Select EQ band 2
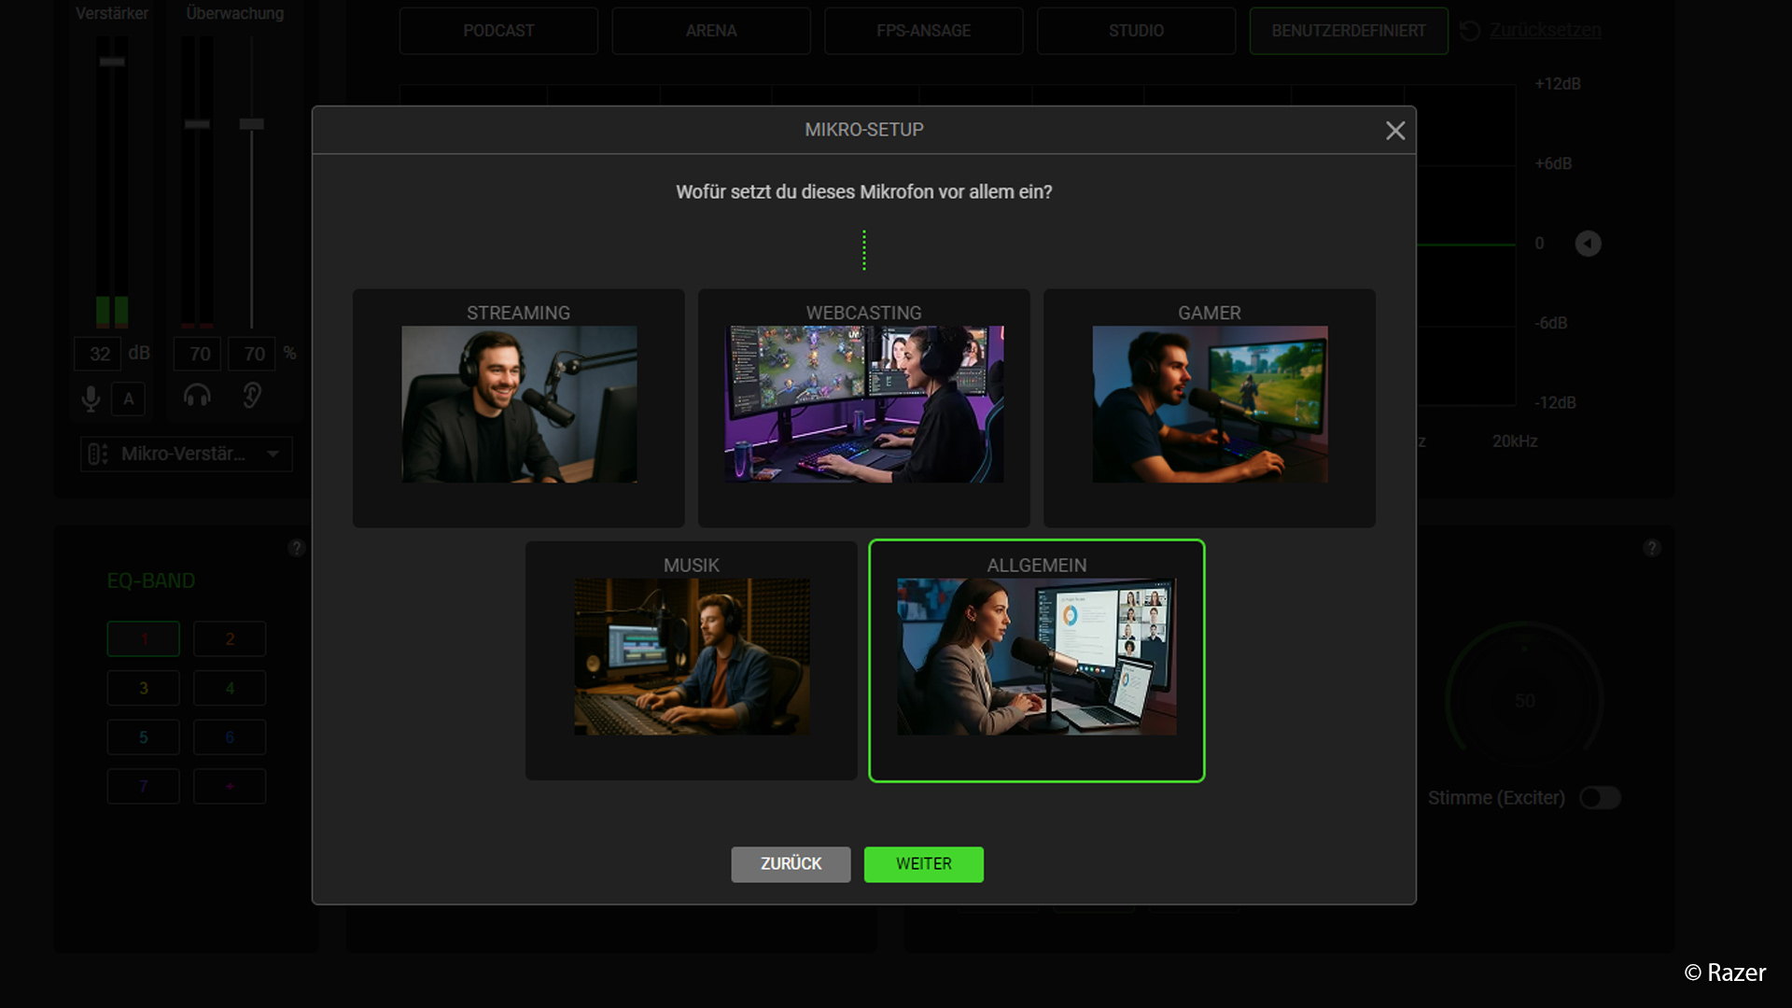This screenshot has width=1792, height=1008. (x=230, y=639)
